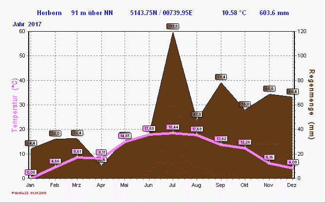Click the Temperatur (°C) axis title

pos(15,104)
